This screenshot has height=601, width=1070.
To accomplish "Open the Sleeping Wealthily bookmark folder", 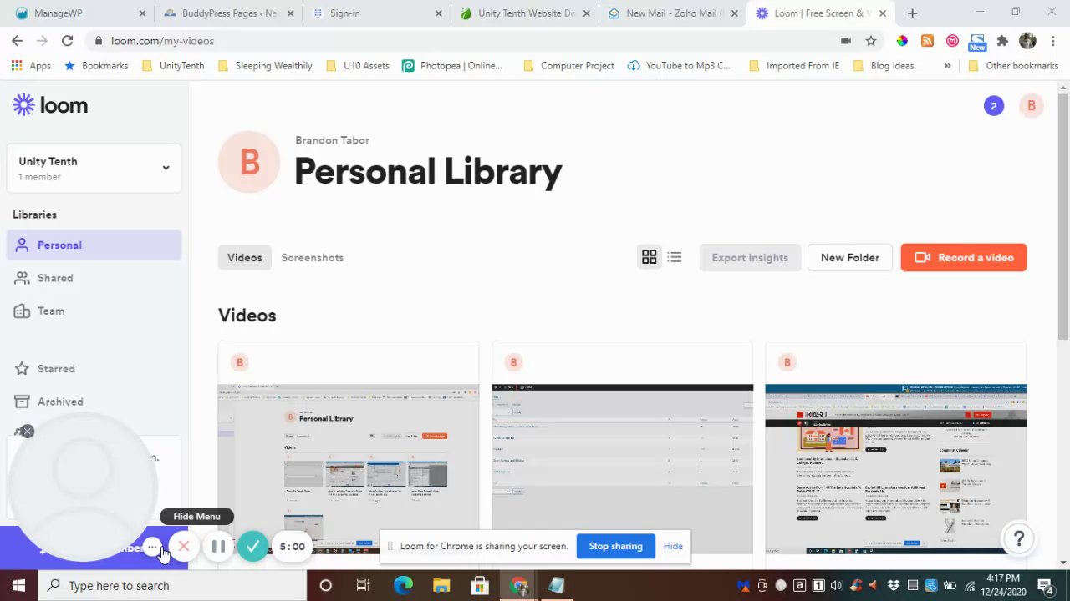I will tap(265, 66).
